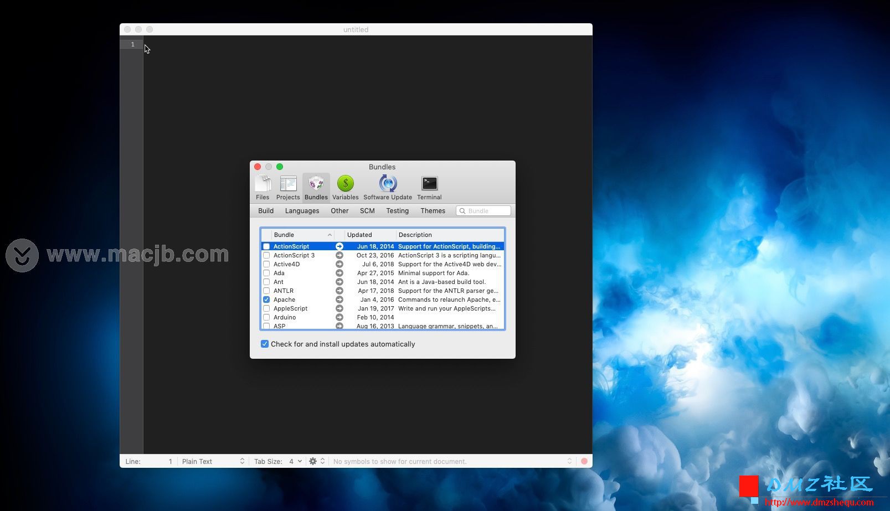Open the Tab Size dropdown
This screenshot has width=890, height=511.
(x=278, y=461)
